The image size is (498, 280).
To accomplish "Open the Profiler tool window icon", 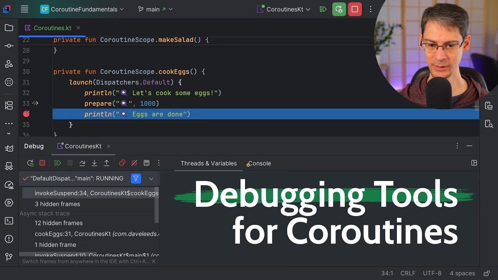I will pos(9,185).
